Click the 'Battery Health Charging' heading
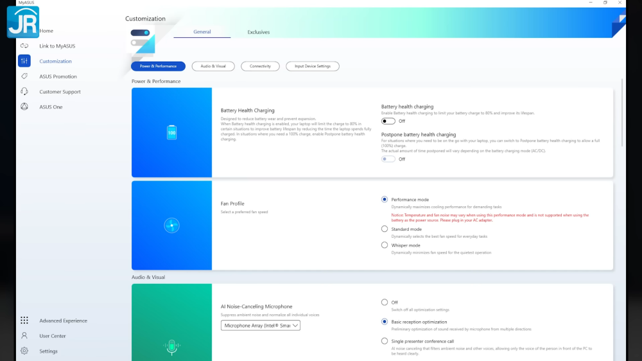This screenshot has height=361, width=642. 247,110
